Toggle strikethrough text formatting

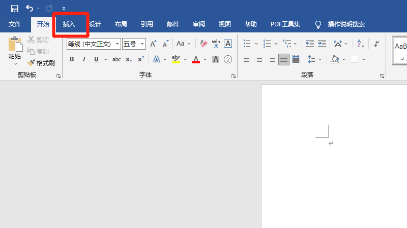click(x=117, y=59)
